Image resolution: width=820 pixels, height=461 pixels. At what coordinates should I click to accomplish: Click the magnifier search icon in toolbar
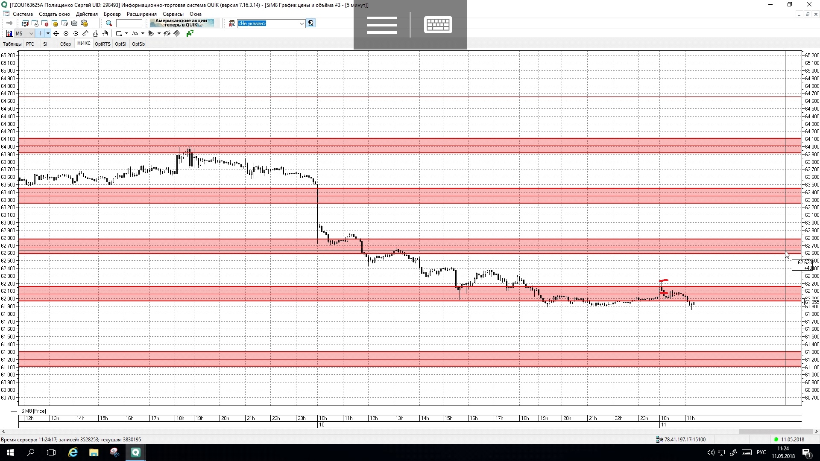coord(109,23)
